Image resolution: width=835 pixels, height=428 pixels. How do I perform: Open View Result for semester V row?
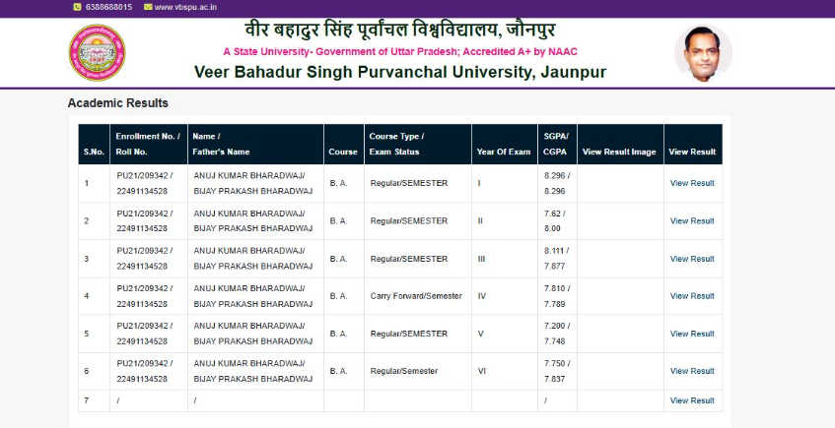(x=692, y=334)
